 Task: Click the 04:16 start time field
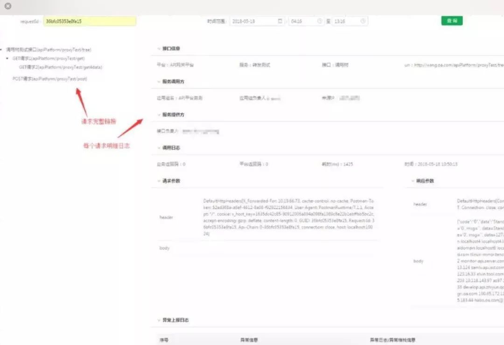click(x=306, y=21)
